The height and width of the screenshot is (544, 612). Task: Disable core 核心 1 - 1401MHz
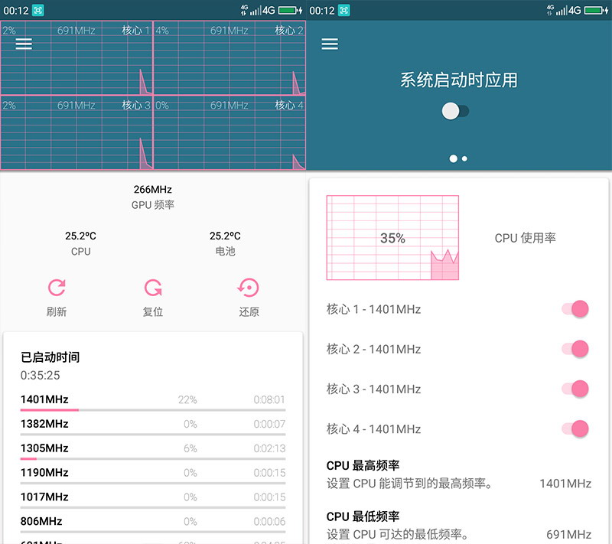[x=575, y=309]
